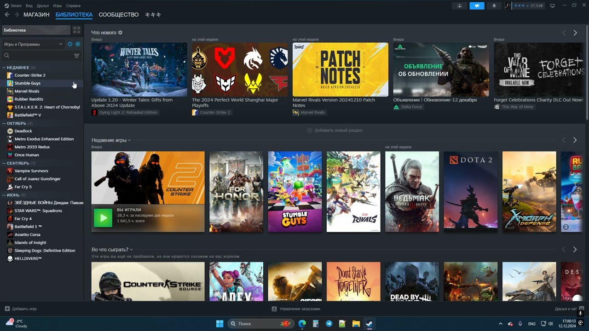Open the Вид menu
The image size is (589, 331).
click(x=29, y=6)
